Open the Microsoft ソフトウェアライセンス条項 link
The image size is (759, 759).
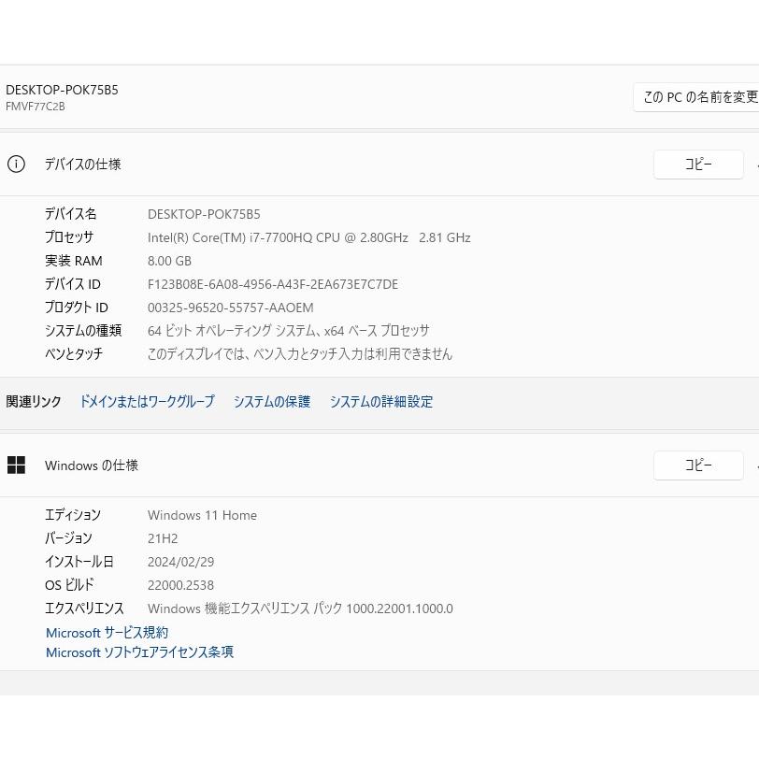139,652
